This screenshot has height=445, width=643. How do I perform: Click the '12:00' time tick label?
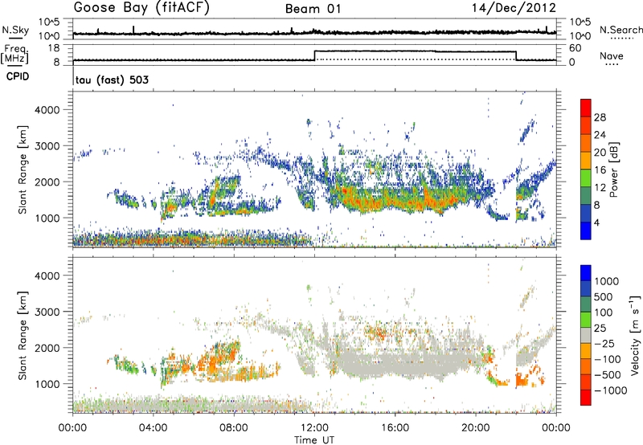[x=314, y=428]
